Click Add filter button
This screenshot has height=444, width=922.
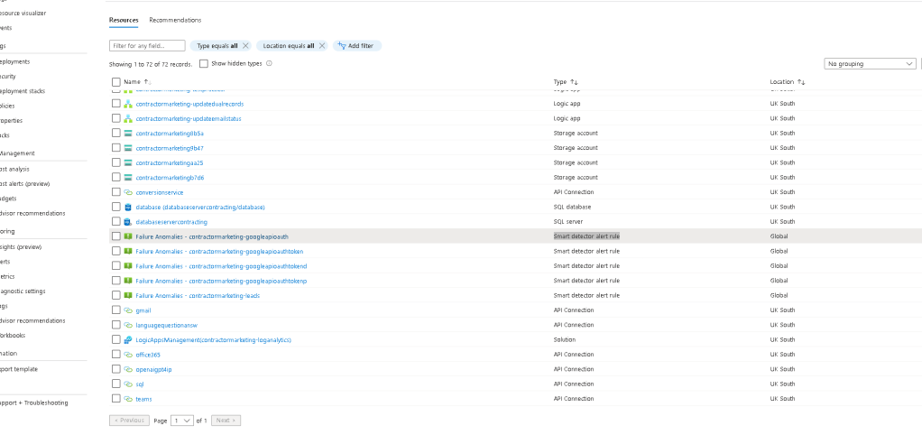(357, 45)
